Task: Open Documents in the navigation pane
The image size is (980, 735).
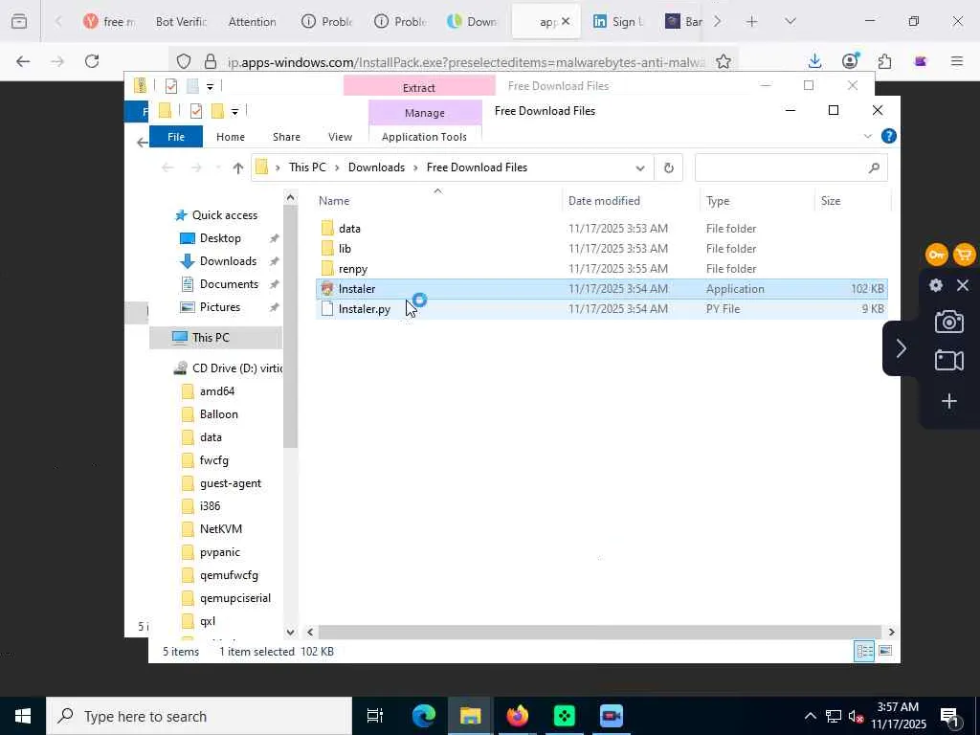Action: click(229, 284)
